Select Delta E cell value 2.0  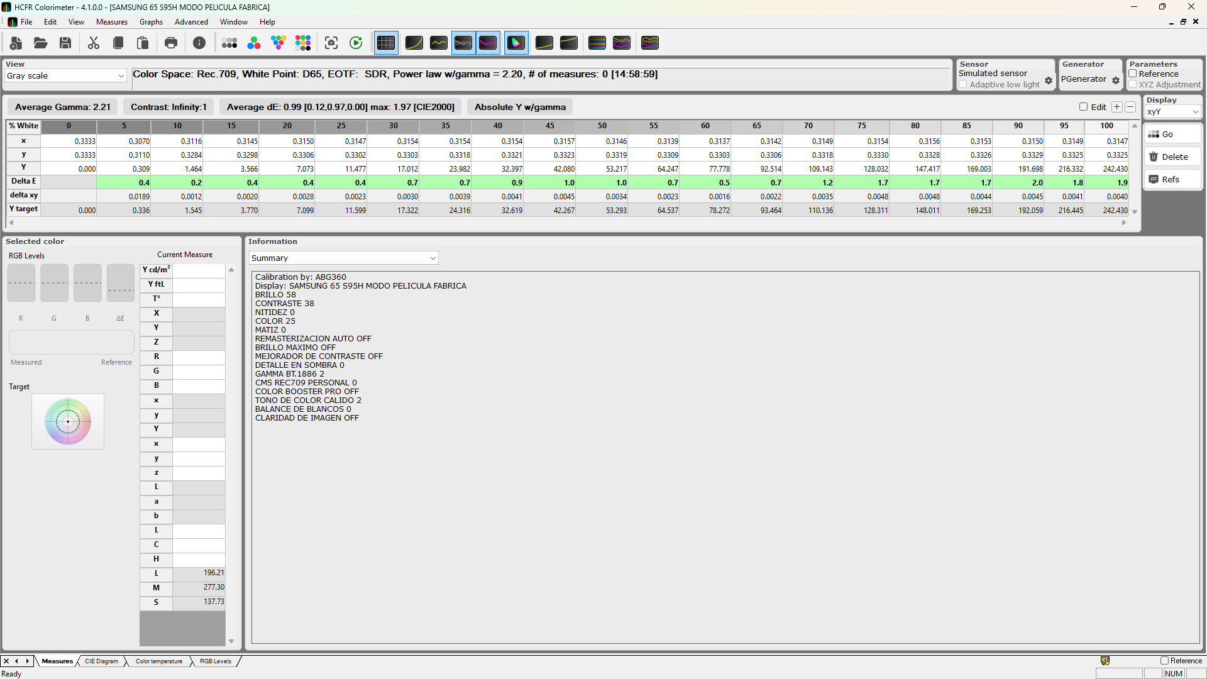click(x=1018, y=182)
